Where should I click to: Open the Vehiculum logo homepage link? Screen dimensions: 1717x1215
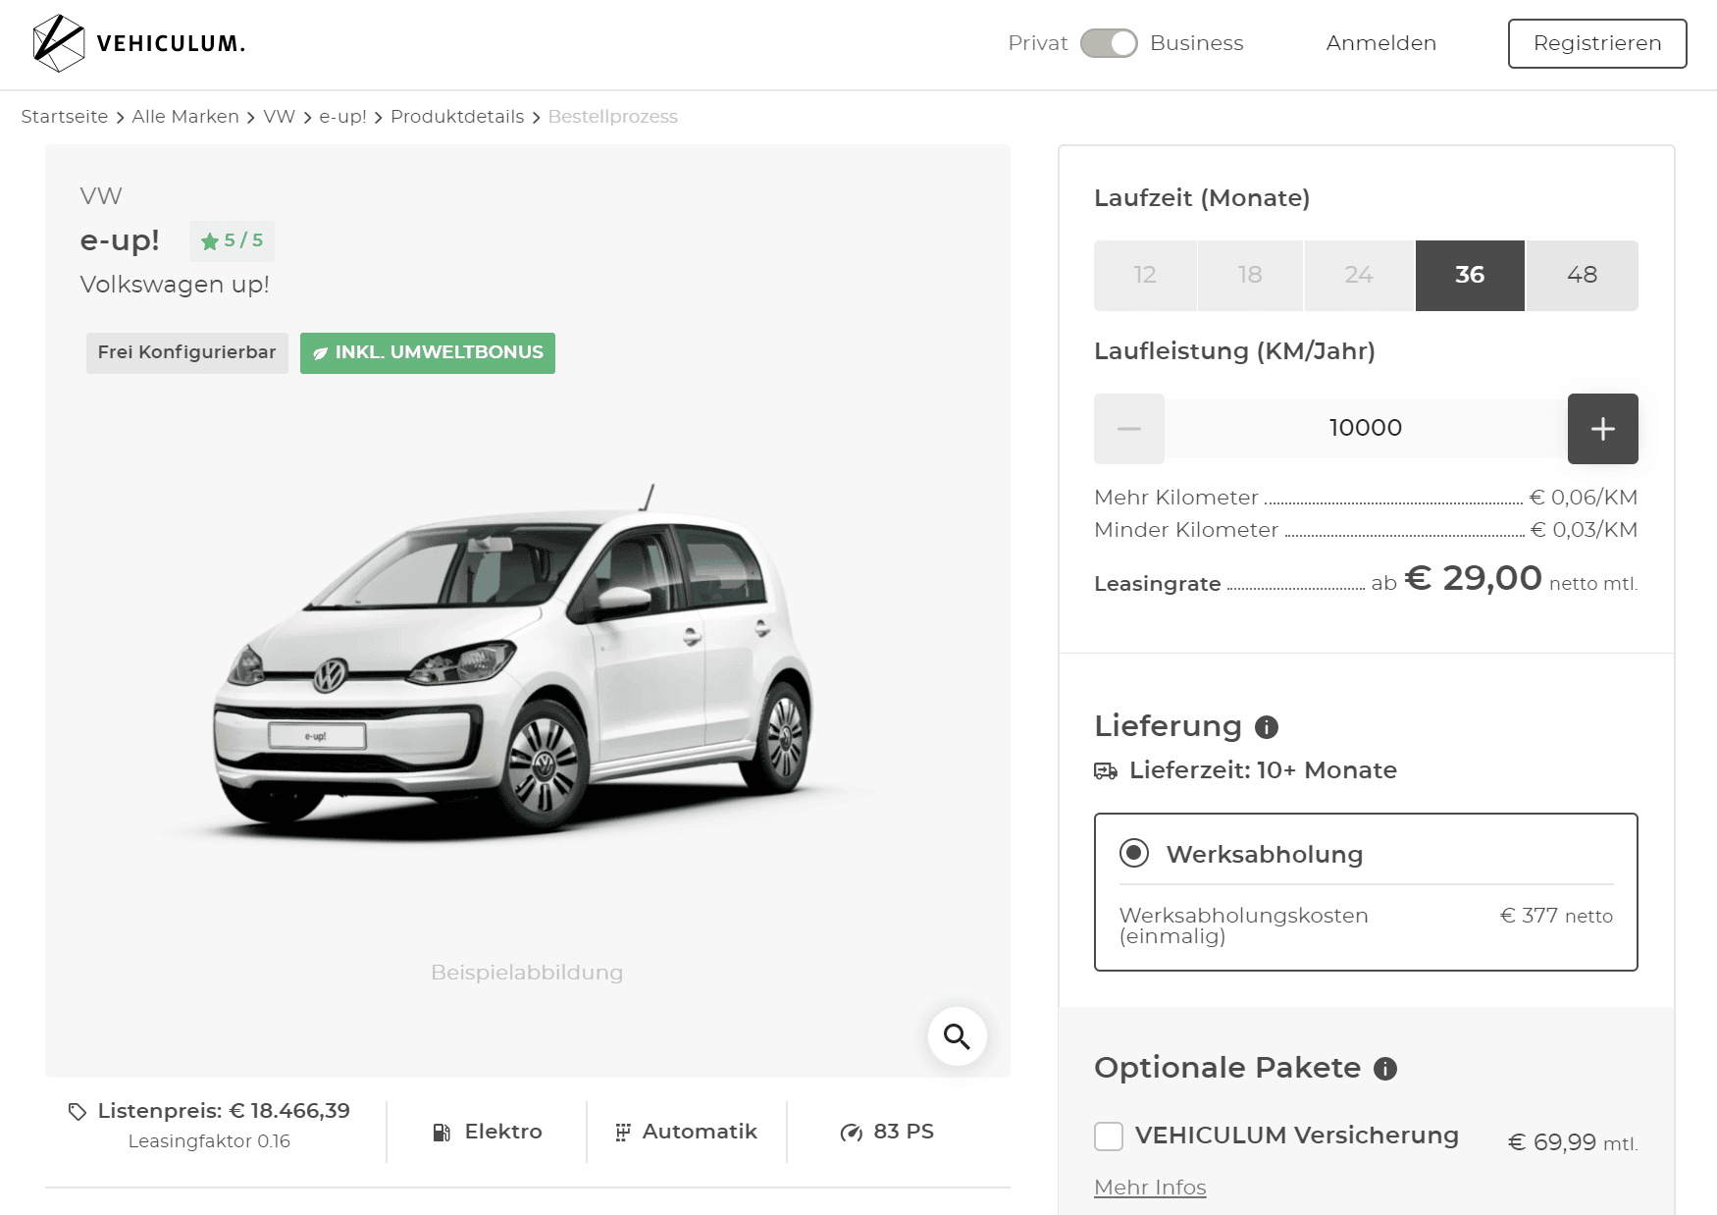[x=138, y=43]
